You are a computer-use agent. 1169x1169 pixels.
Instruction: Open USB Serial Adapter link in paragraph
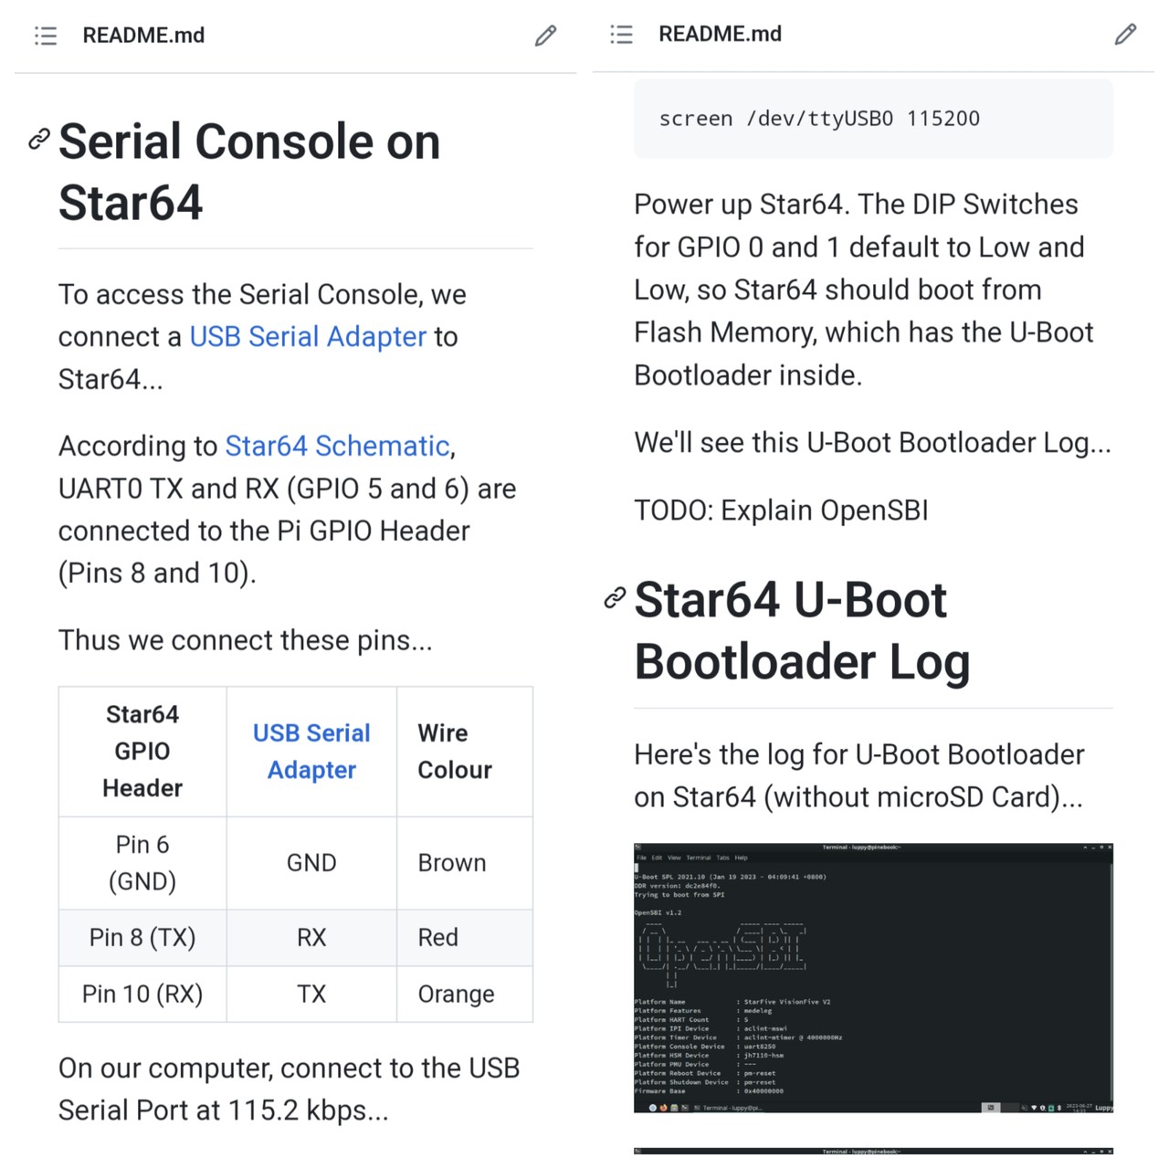click(308, 337)
